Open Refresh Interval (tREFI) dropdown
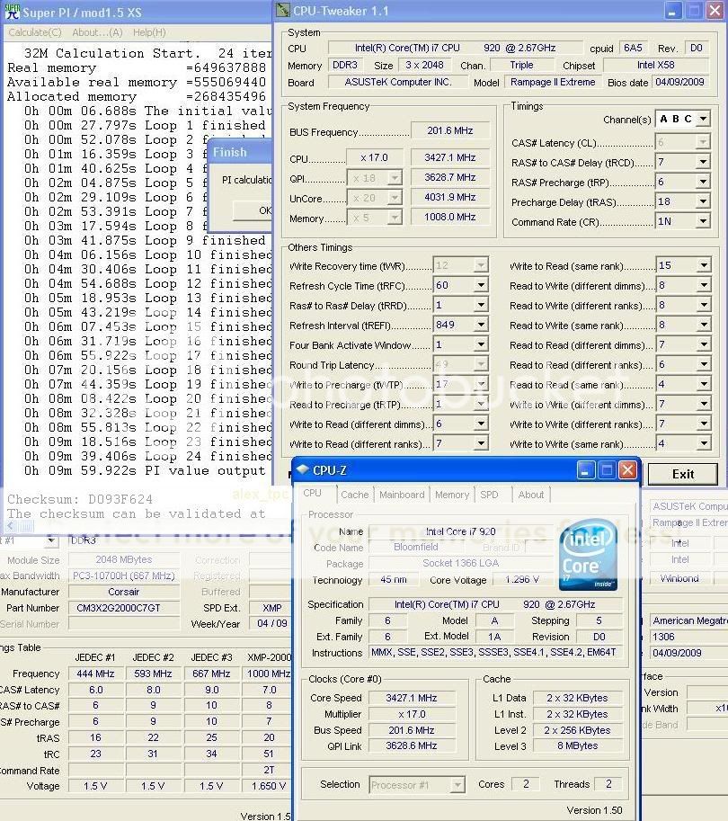 [481, 326]
